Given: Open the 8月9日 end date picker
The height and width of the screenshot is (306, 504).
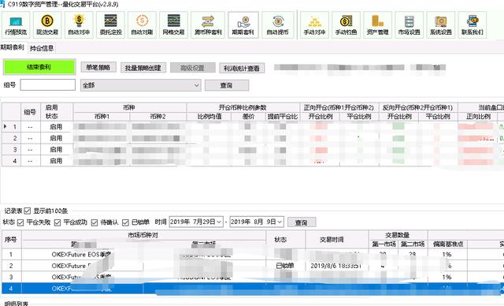Looking at the screenshot, I should point(257,222).
